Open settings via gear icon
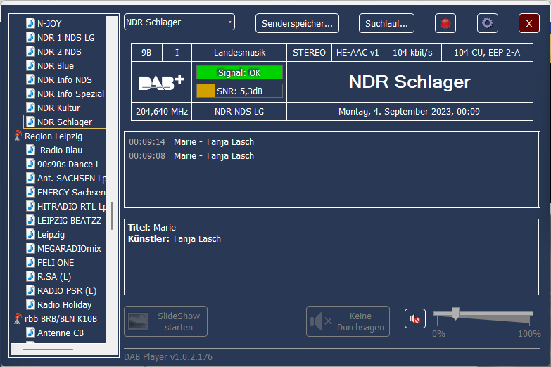The image size is (551, 367). [x=488, y=23]
